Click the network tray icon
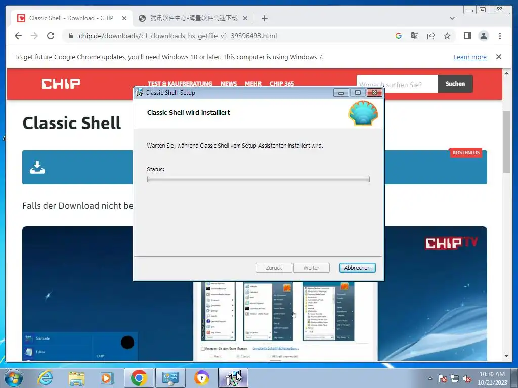This screenshot has width=518, height=388. click(x=455, y=378)
